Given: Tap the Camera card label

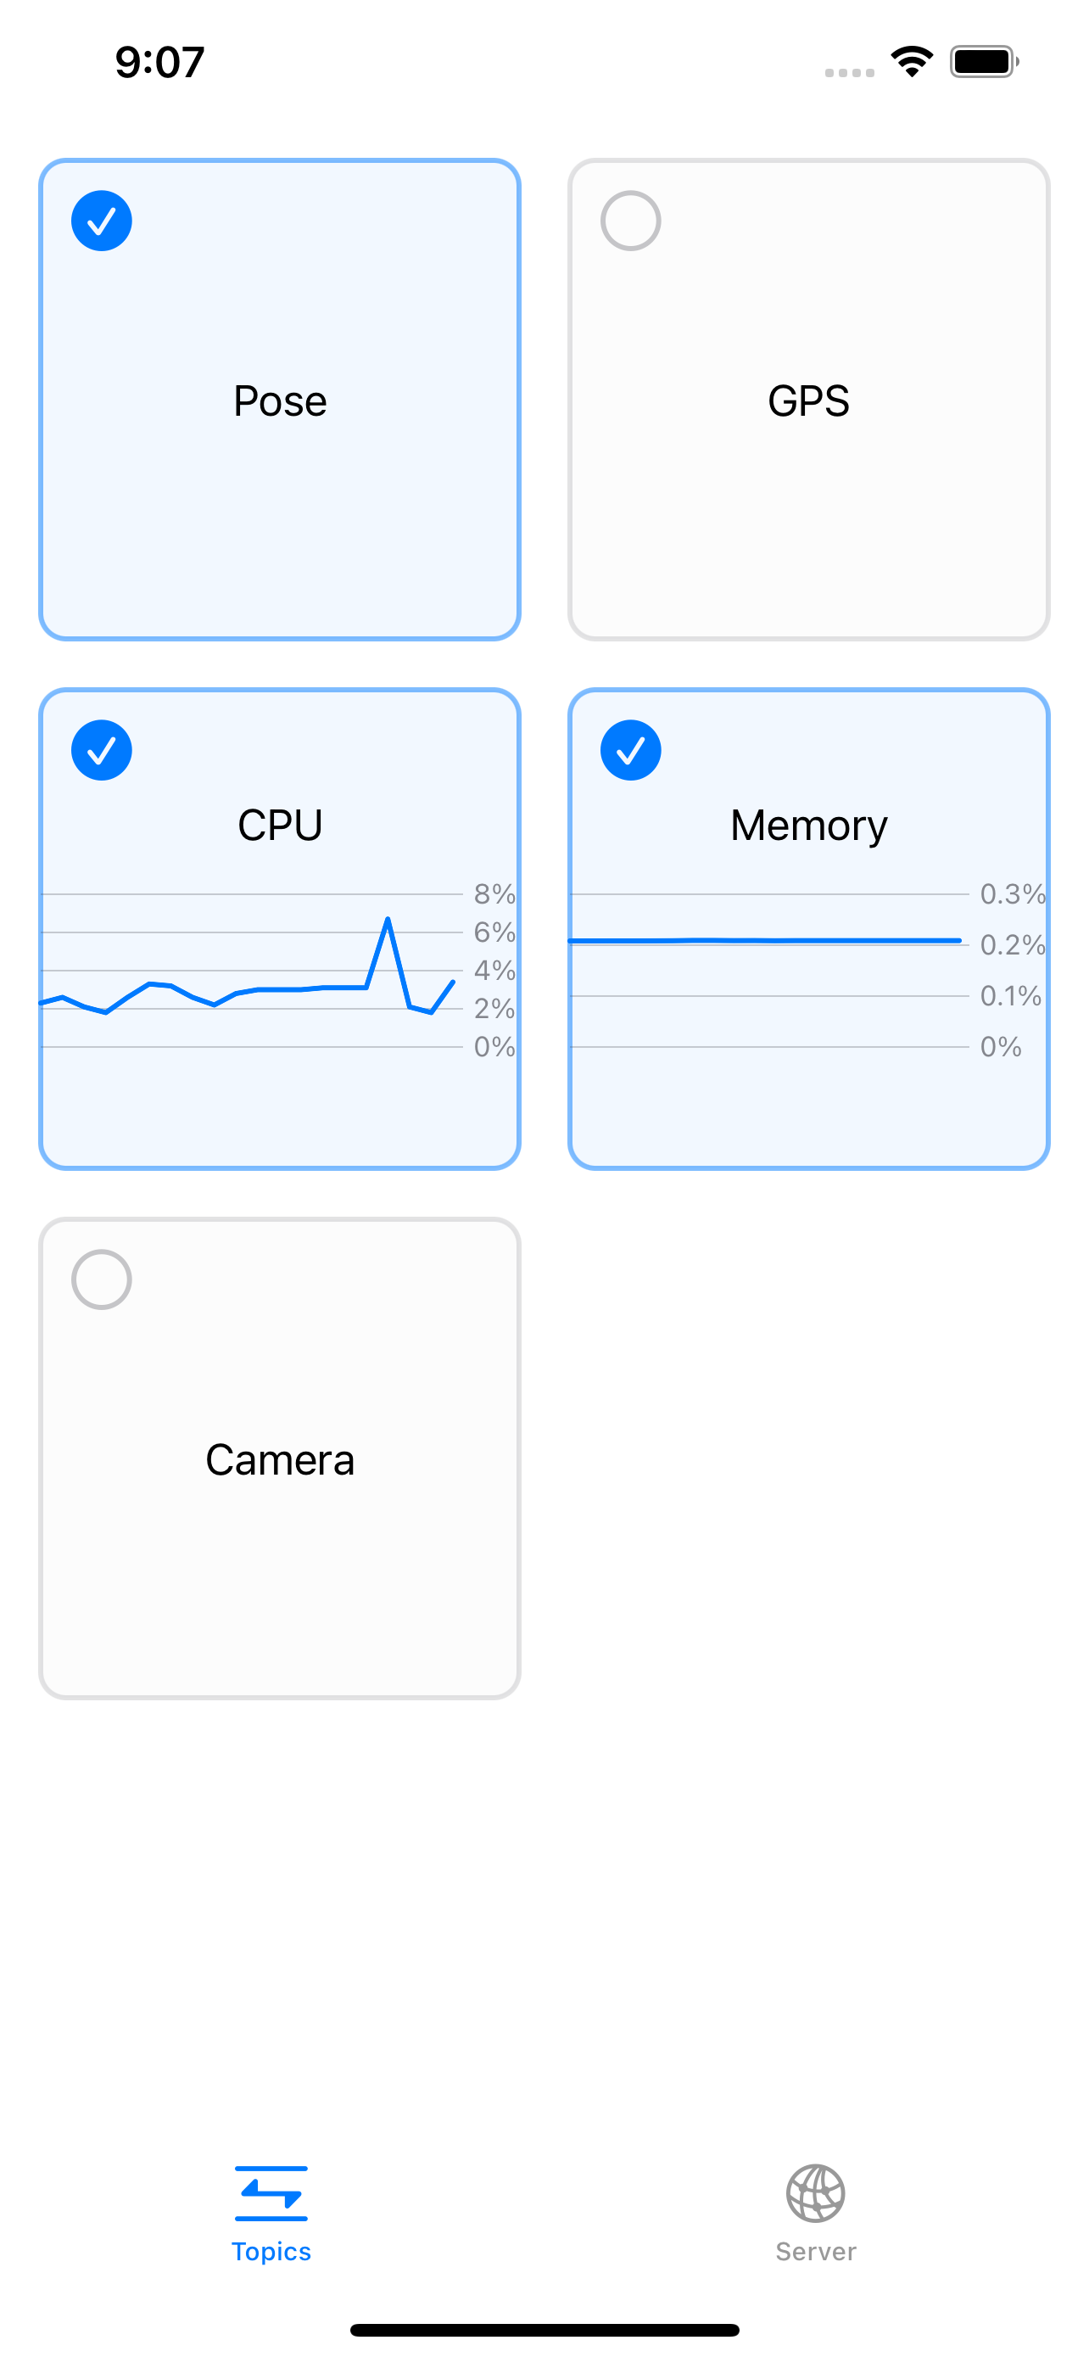Looking at the screenshot, I should pos(280,1459).
